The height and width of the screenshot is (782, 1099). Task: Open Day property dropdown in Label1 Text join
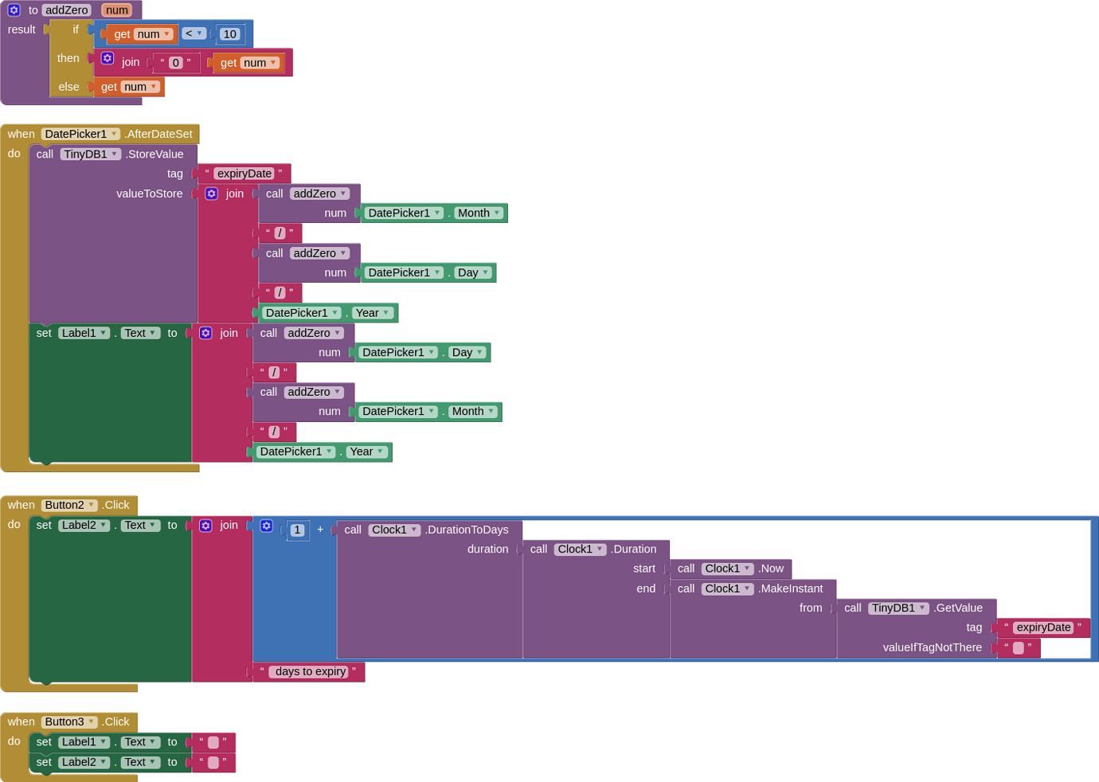click(468, 353)
